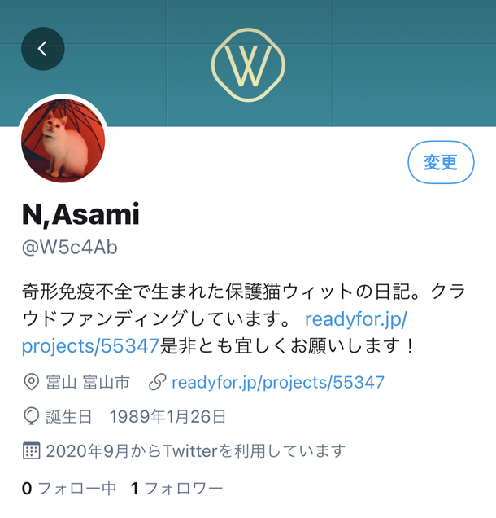
Task: Open the readyfor.jp/ link in the bio
Action: click(x=356, y=319)
